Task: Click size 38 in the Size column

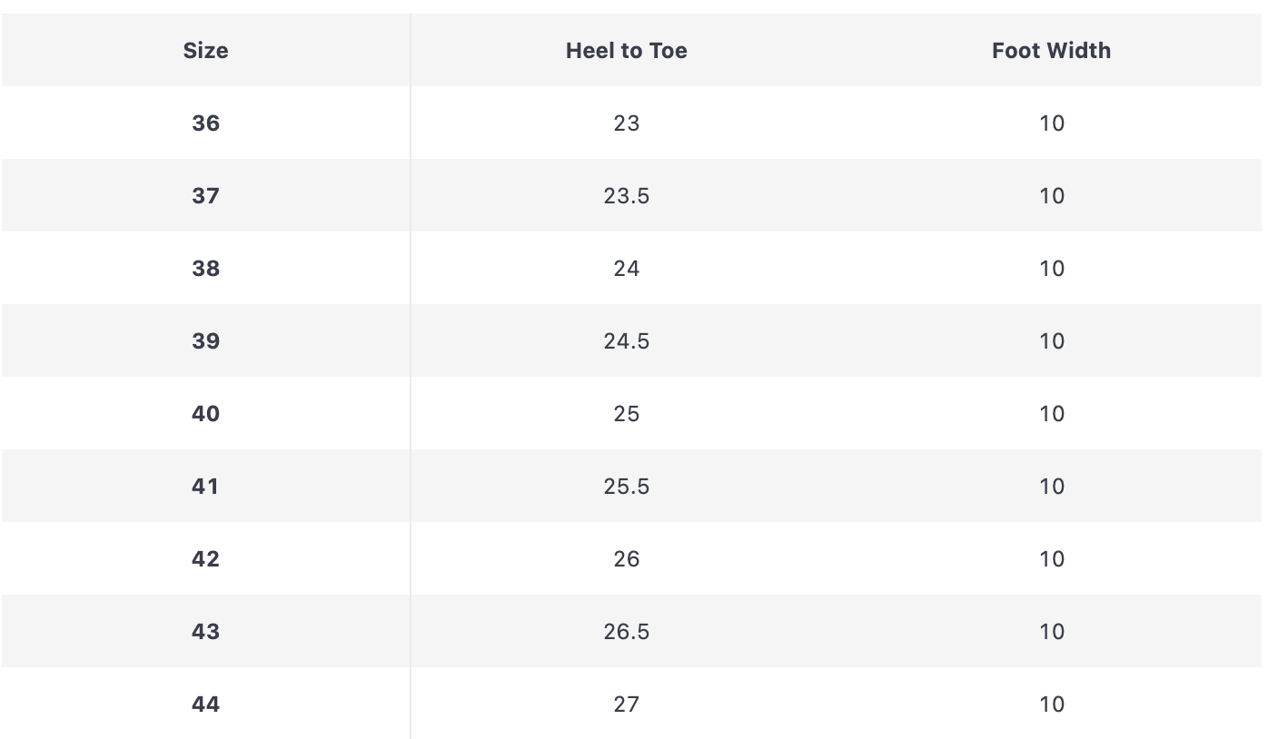Action: tap(205, 268)
